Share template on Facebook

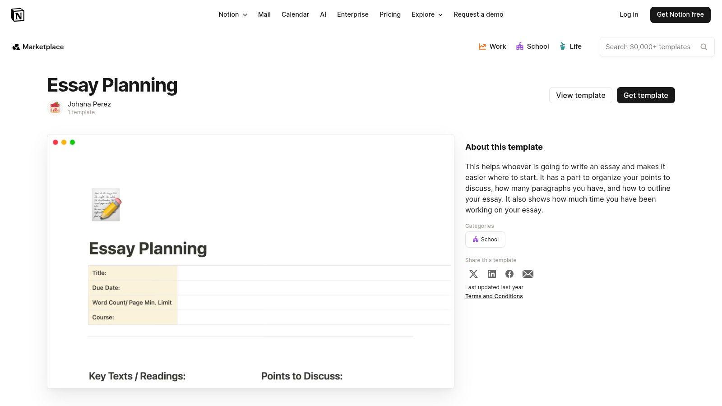click(x=509, y=274)
